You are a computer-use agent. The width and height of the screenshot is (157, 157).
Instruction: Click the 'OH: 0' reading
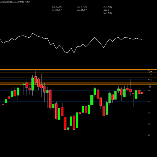click(x=106, y=10)
